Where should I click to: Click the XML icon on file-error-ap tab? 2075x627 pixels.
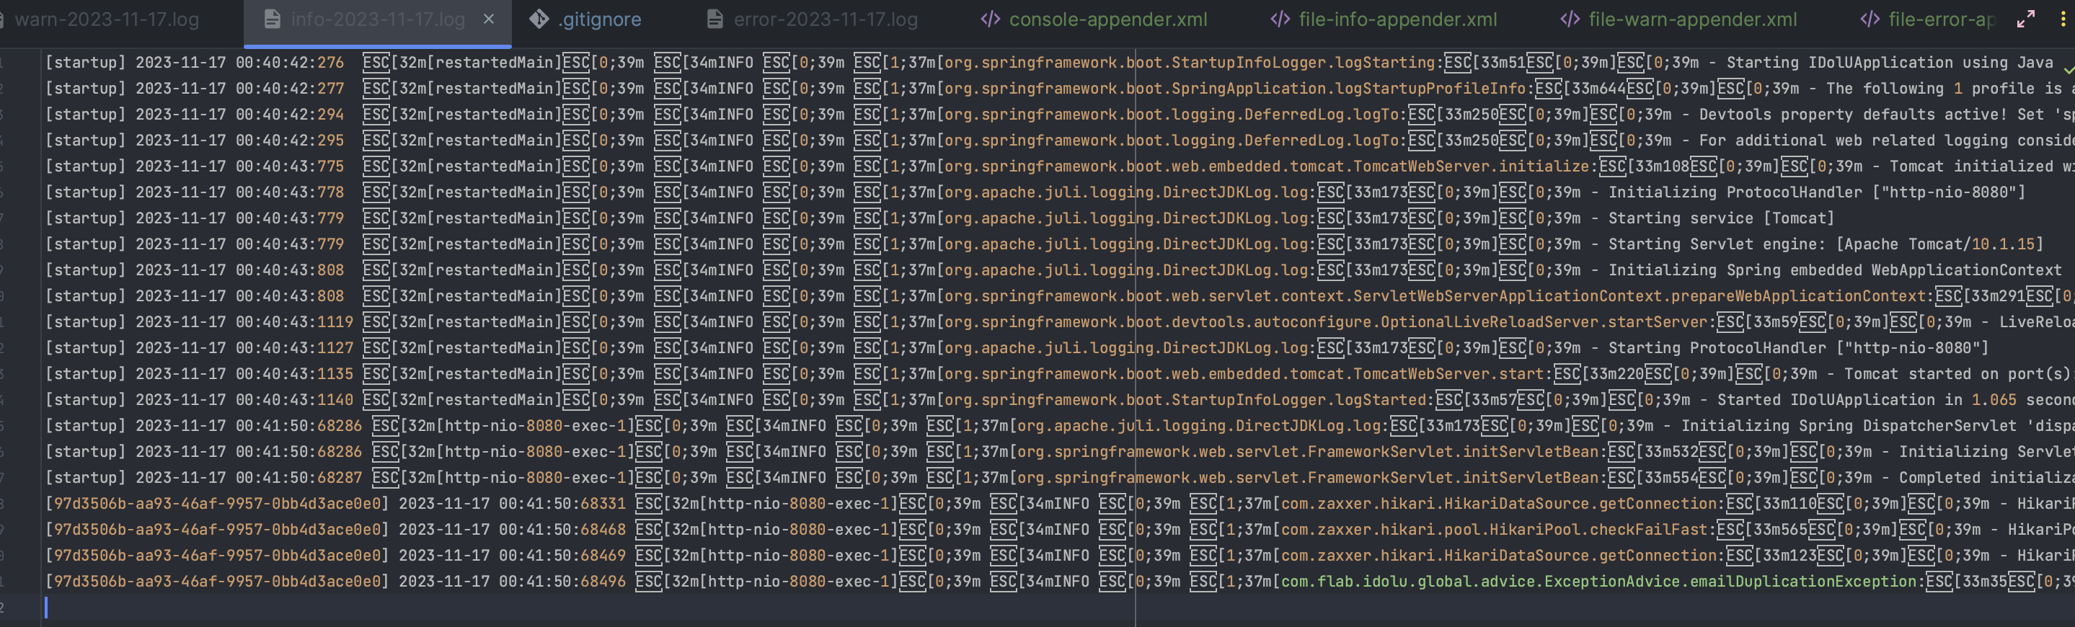pos(1870,19)
